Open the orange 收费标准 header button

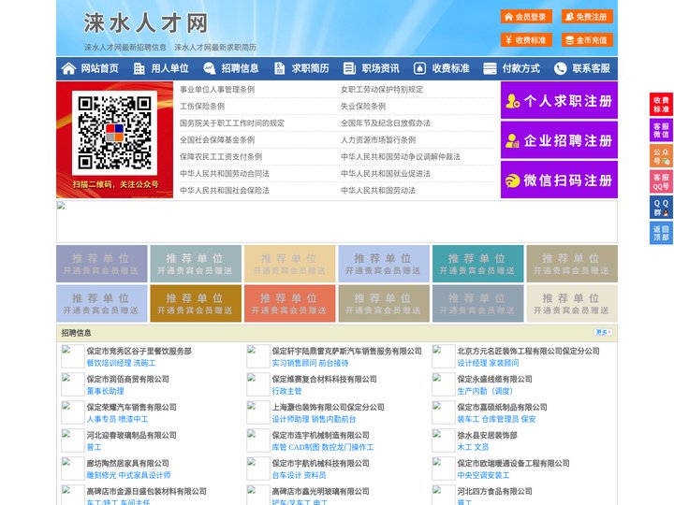(526, 40)
